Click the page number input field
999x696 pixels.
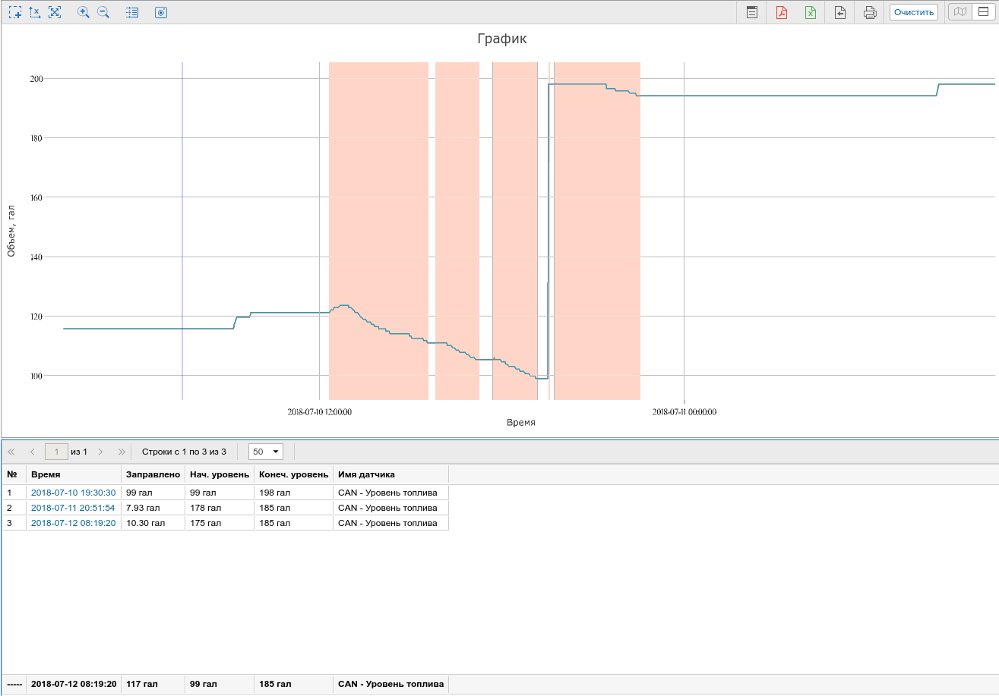56,452
